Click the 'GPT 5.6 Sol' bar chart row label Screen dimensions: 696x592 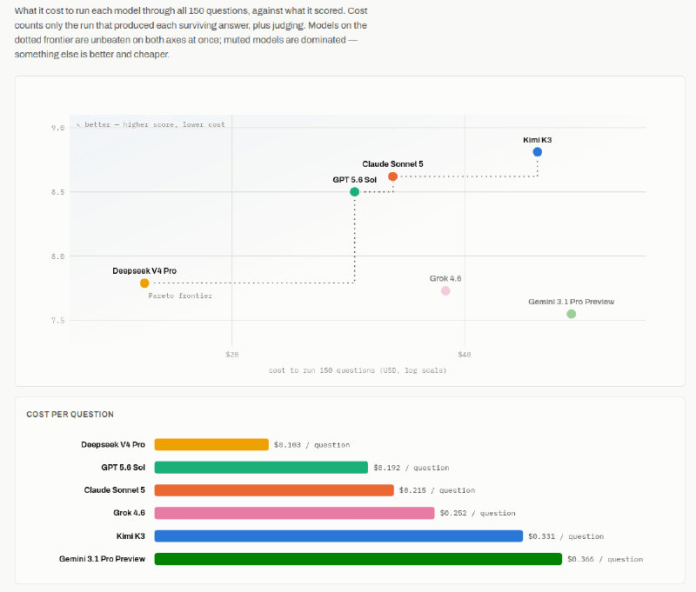click(123, 468)
